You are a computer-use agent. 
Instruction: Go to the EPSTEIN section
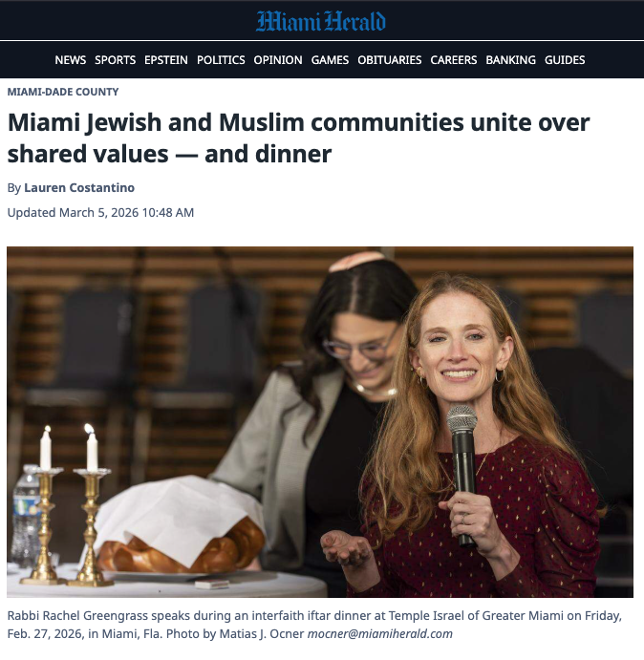[x=166, y=60]
